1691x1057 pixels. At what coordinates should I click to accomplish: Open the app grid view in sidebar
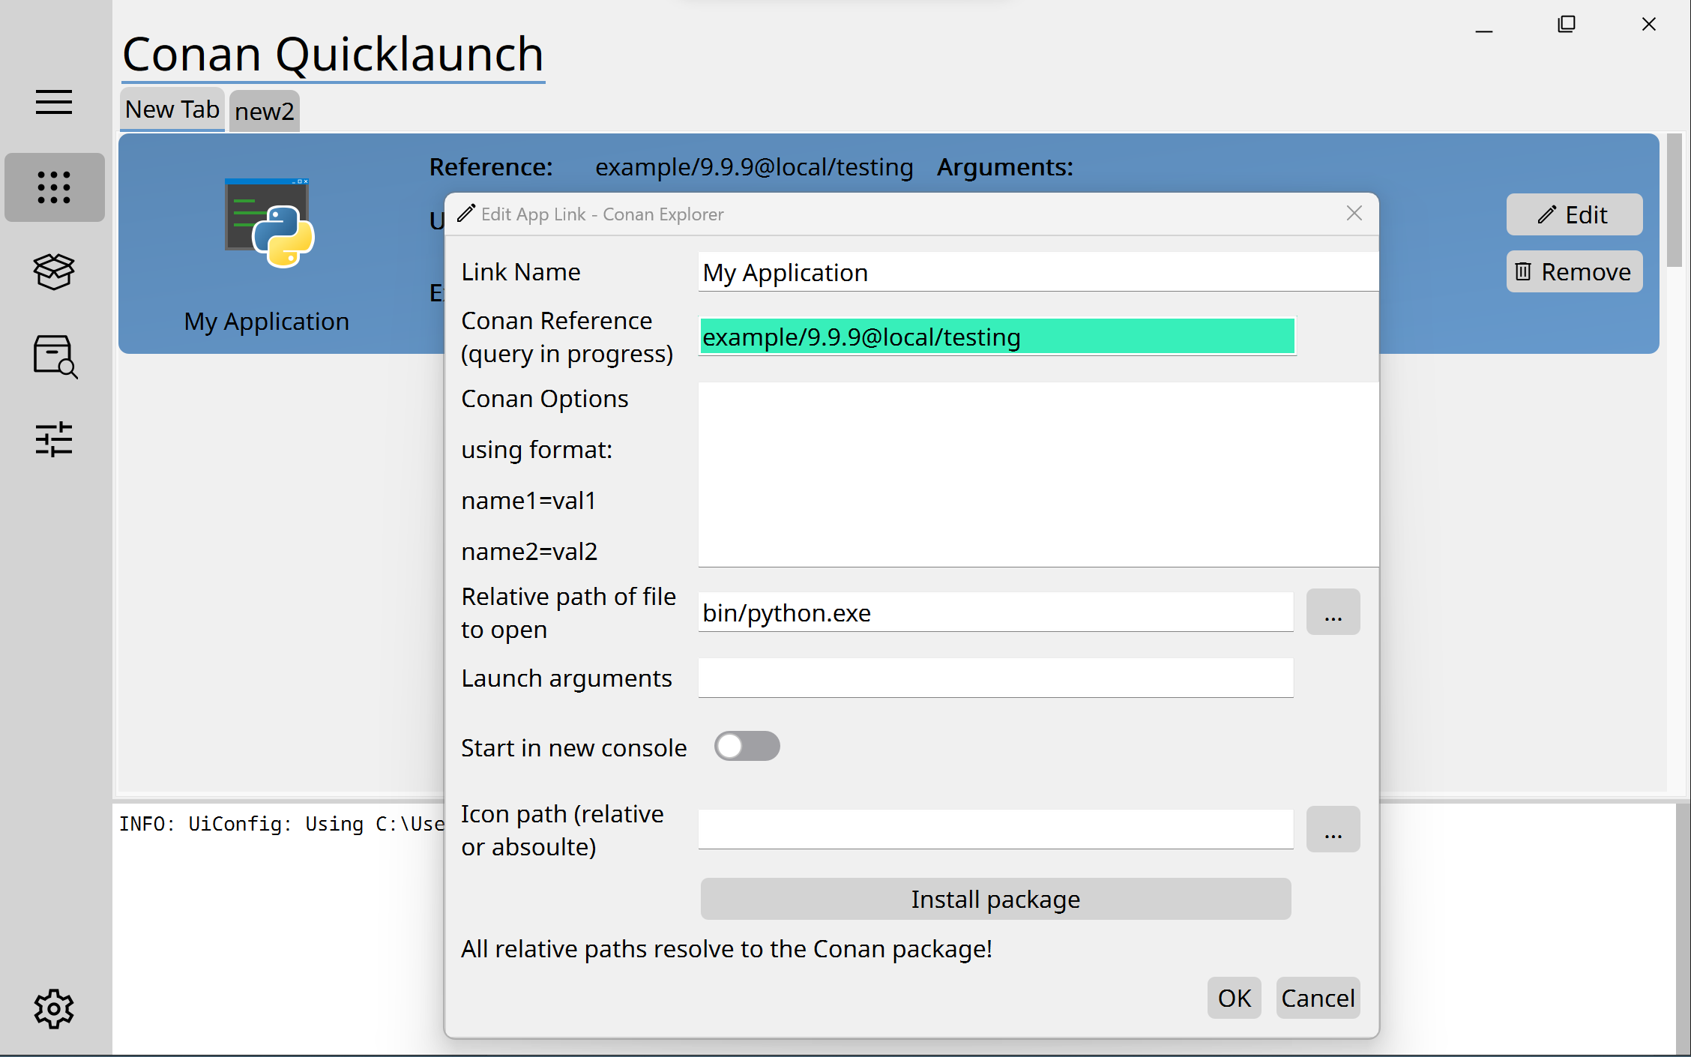click(x=53, y=187)
